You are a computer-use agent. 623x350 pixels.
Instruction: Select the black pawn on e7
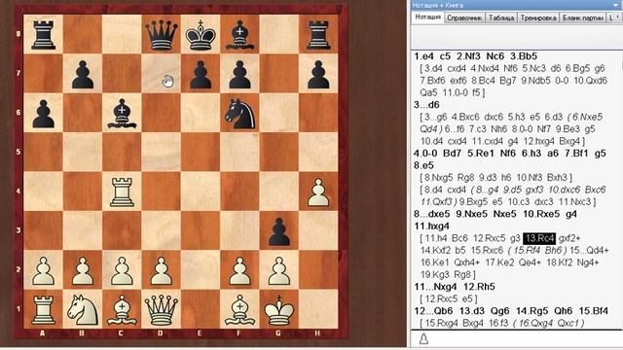[x=201, y=74]
